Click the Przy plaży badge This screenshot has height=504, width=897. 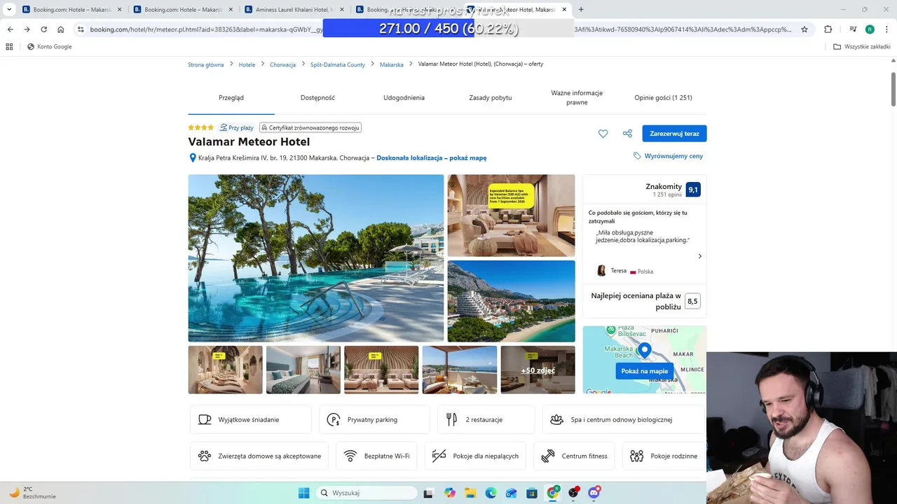pos(236,128)
